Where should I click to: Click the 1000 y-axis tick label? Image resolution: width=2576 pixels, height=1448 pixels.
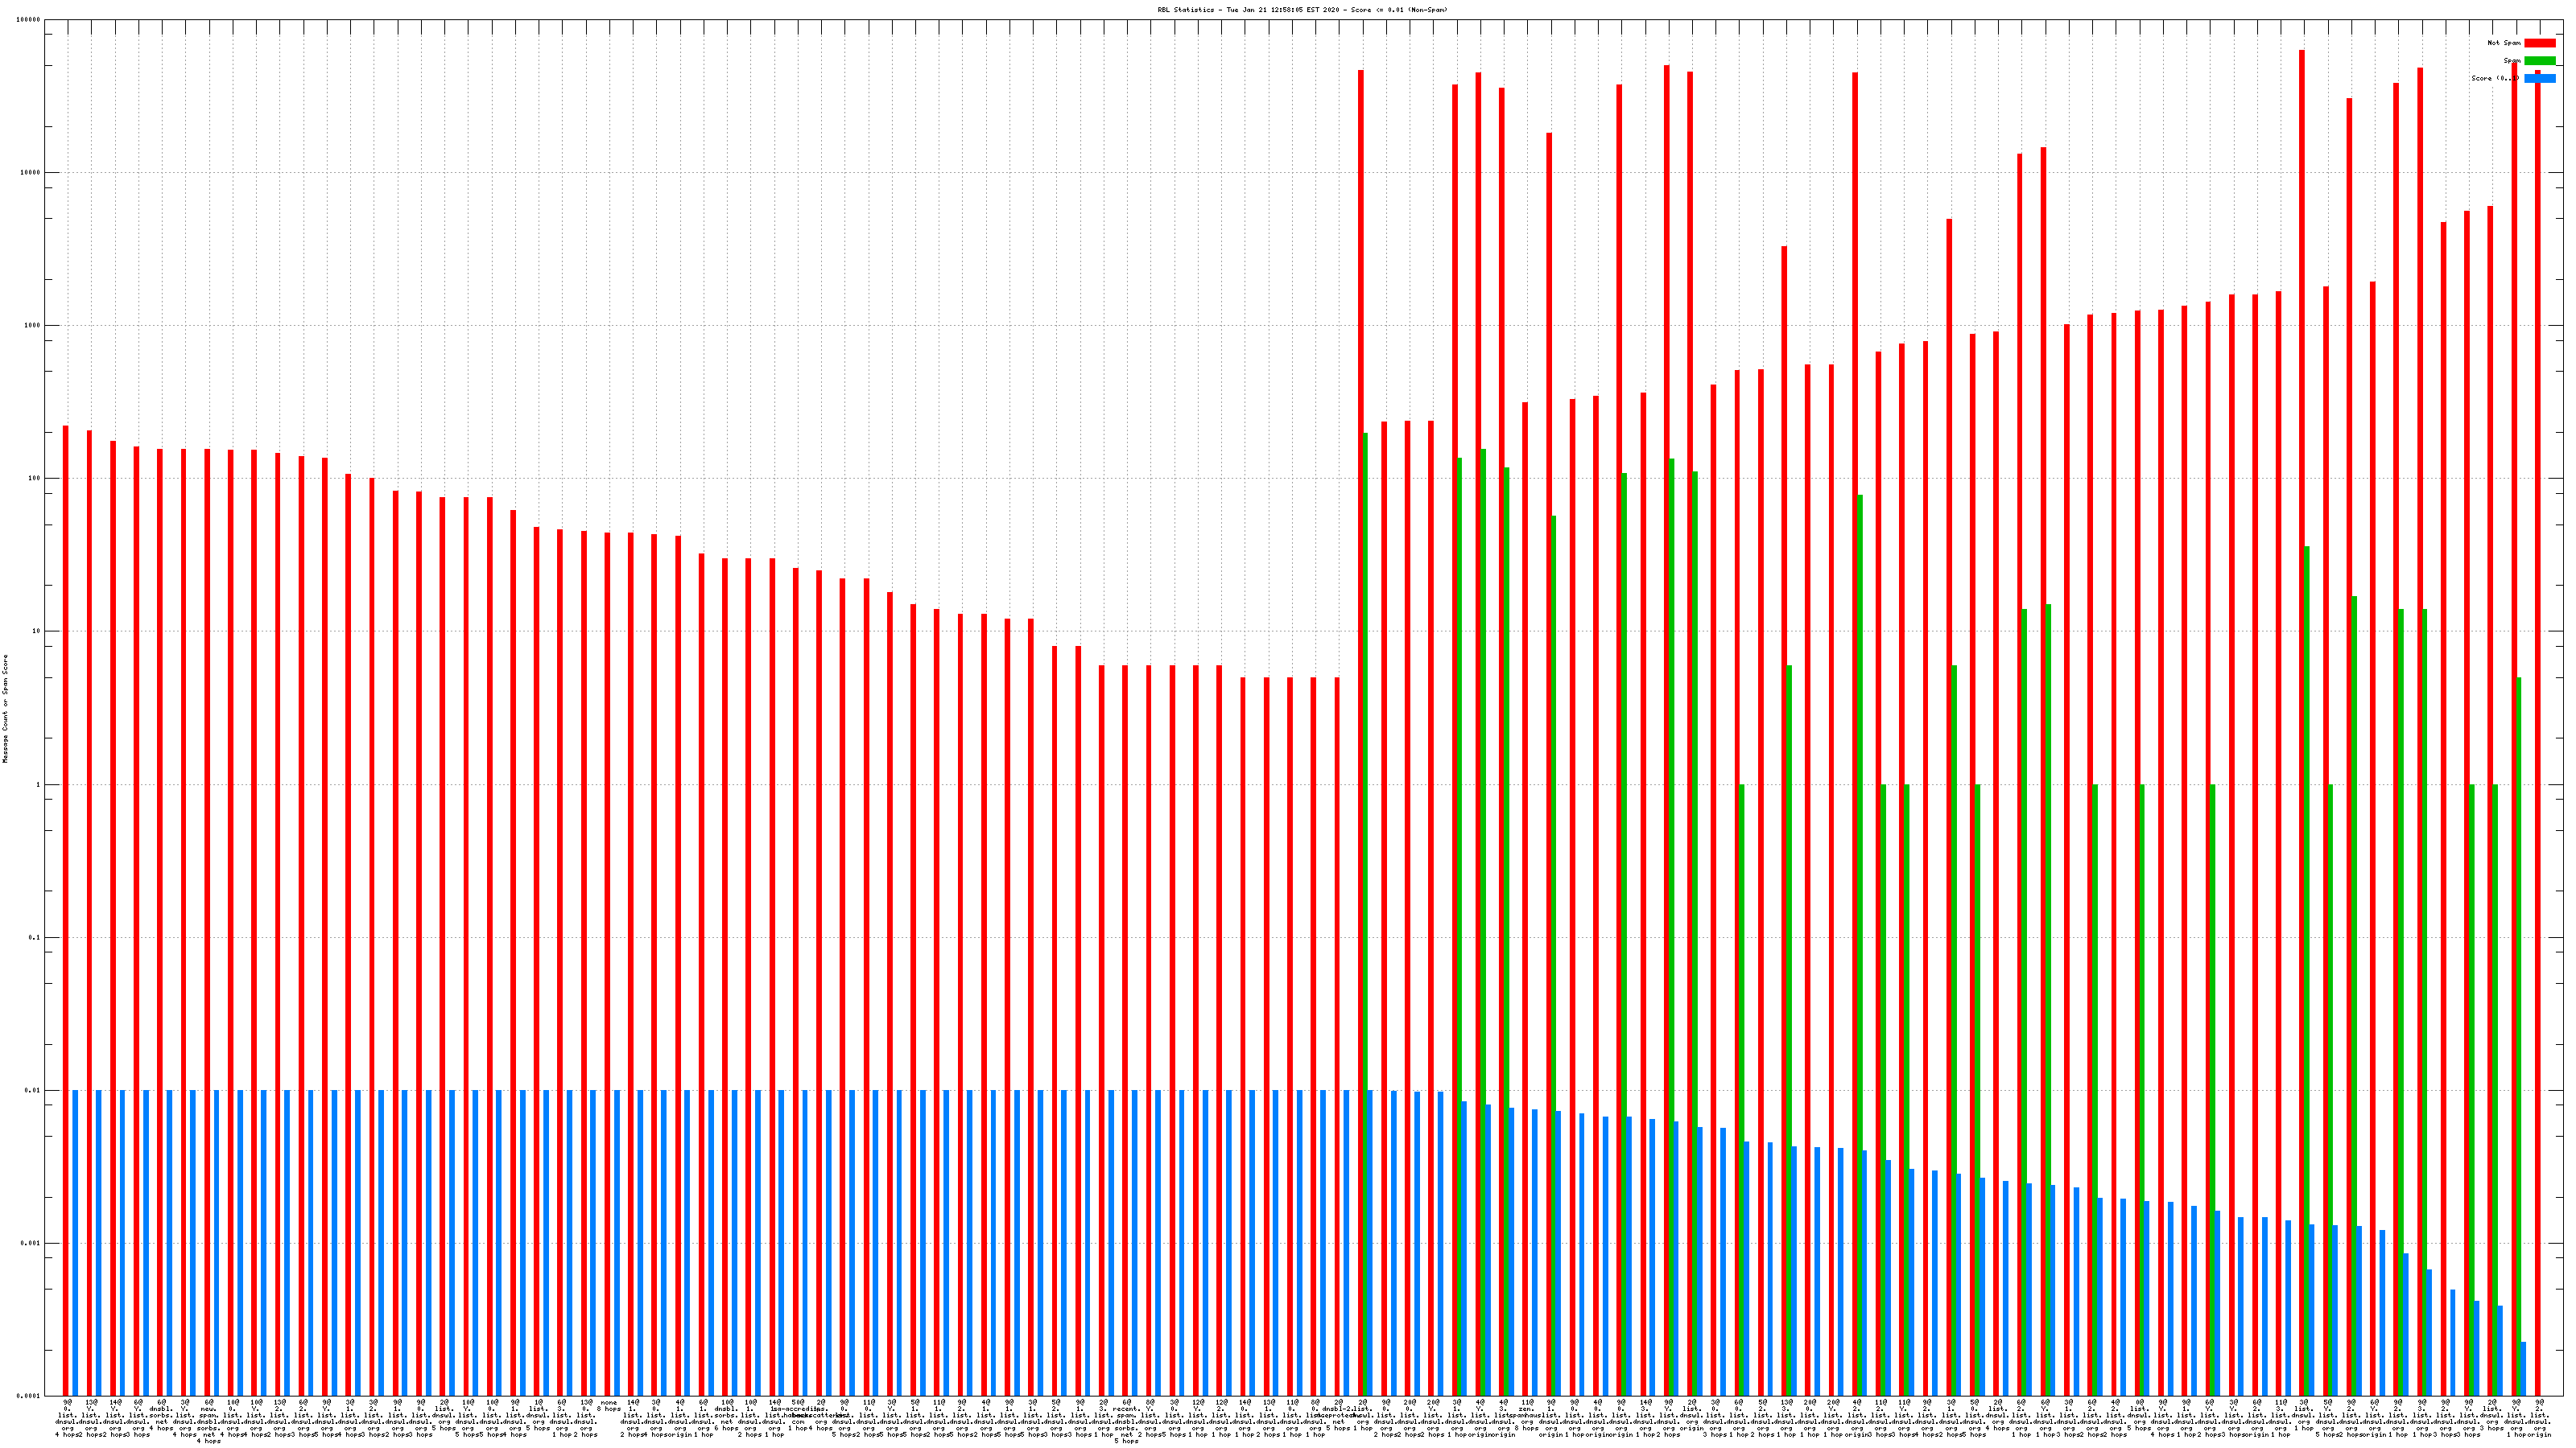pyautogui.click(x=33, y=326)
